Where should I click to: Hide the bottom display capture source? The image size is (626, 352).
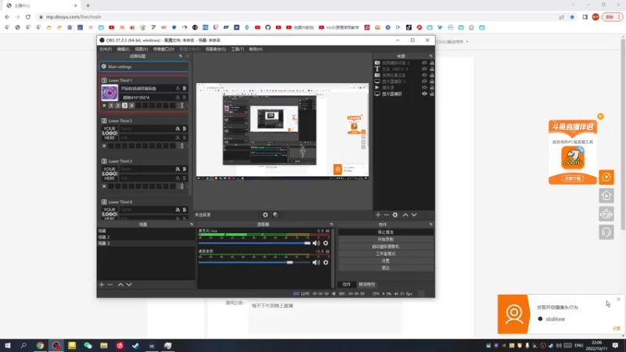[424, 94]
